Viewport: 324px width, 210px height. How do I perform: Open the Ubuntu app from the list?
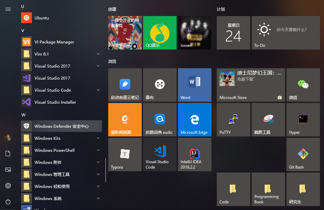coord(42,18)
